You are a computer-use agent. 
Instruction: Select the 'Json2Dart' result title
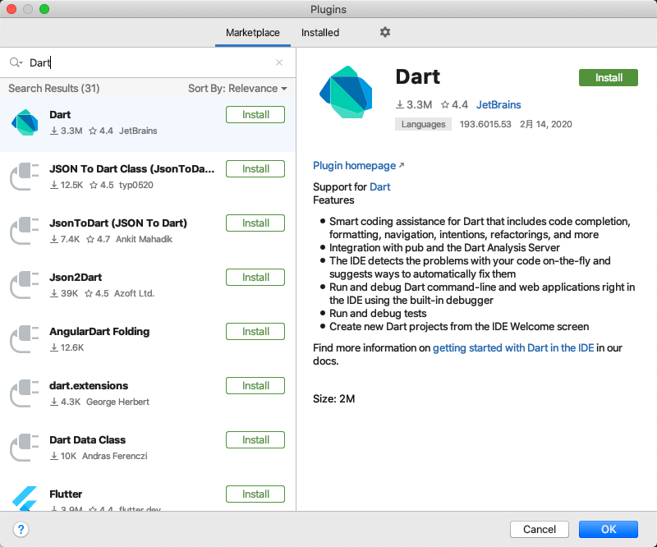click(x=76, y=277)
